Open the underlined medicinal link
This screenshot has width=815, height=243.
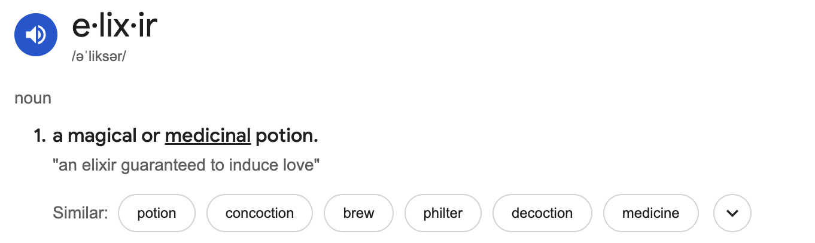coord(208,136)
